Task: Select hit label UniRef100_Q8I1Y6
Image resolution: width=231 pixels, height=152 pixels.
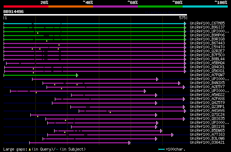Action: [207, 126]
